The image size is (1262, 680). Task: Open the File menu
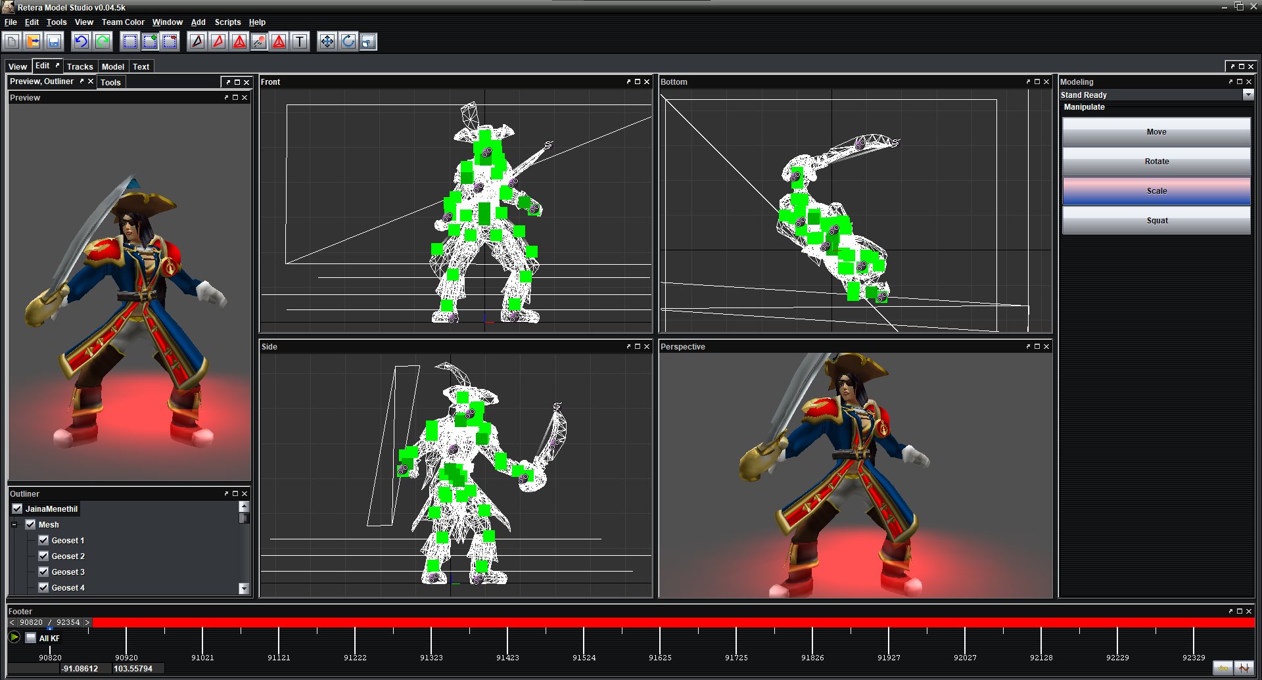[x=11, y=22]
